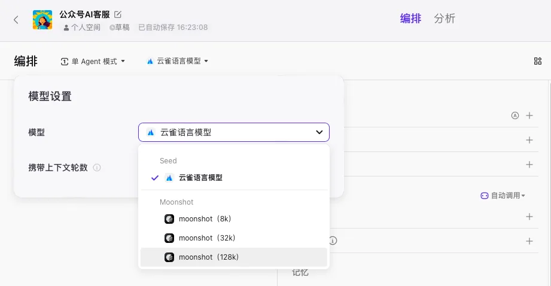Click 个人空间 workspace label
Image resolution: width=551 pixels, height=286 pixels.
(82, 28)
